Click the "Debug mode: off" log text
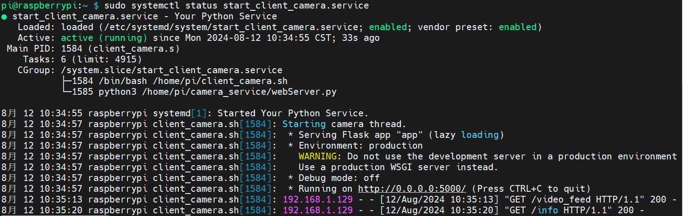The height and width of the screenshot is (216, 683). coord(339,178)
